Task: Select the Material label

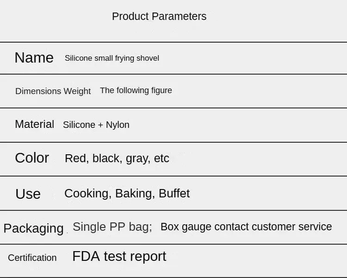Action: point(35,124)
